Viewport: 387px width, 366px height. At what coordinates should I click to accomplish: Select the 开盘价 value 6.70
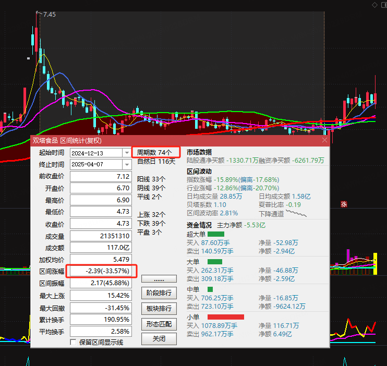pyautogui.click(x=101, y=188)
